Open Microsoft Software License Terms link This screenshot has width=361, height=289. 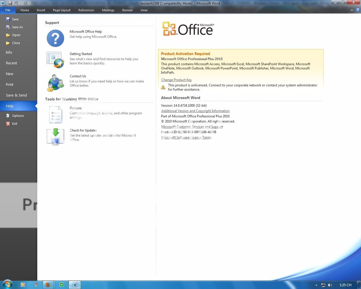click(186, 137)
